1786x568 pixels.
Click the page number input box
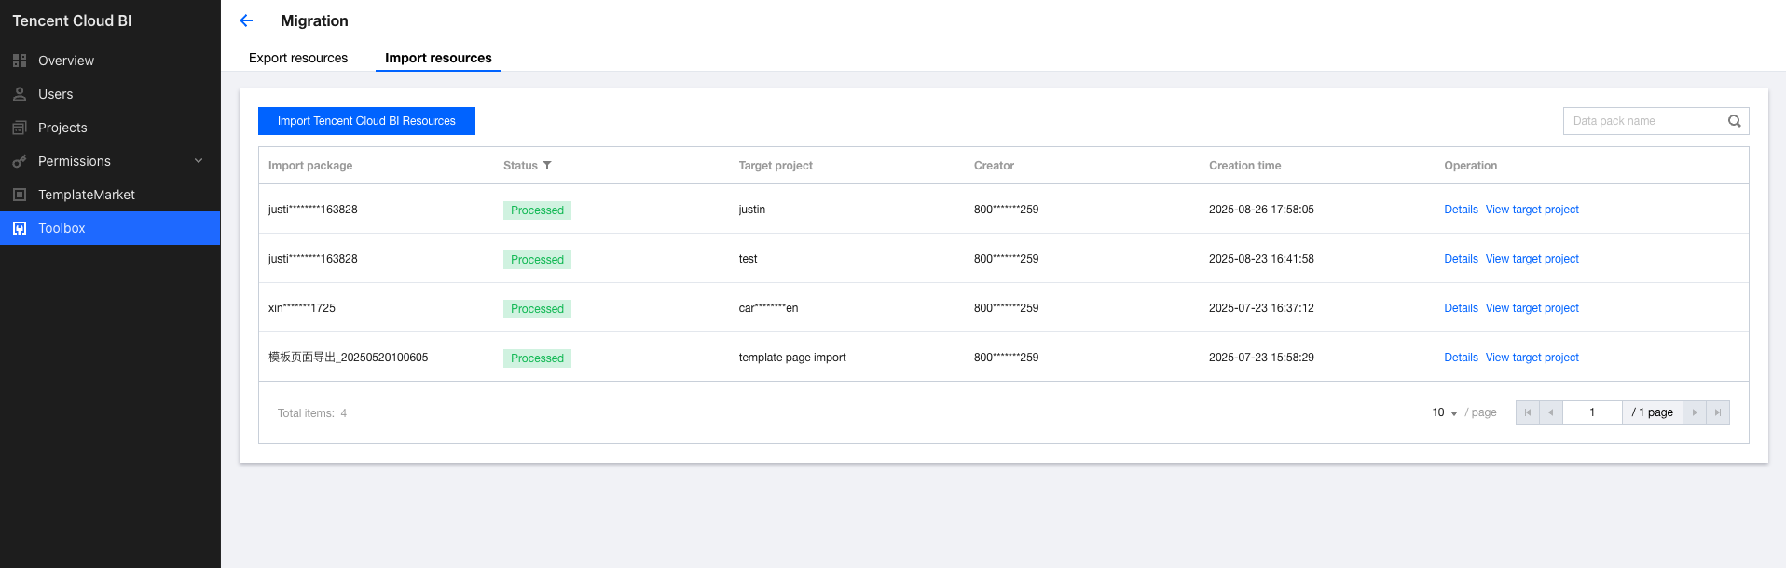[1592, 412]
